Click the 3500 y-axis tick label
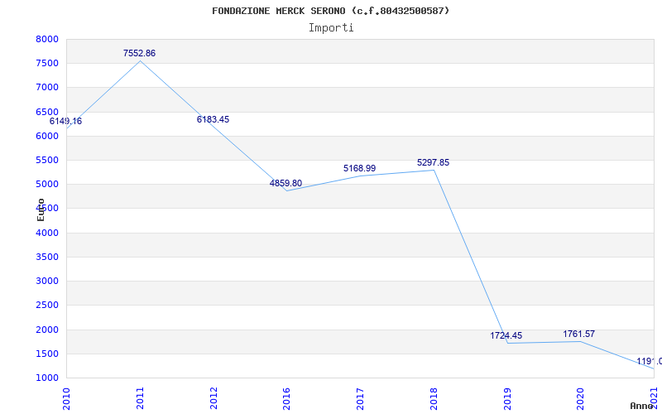 pos(46,258)
